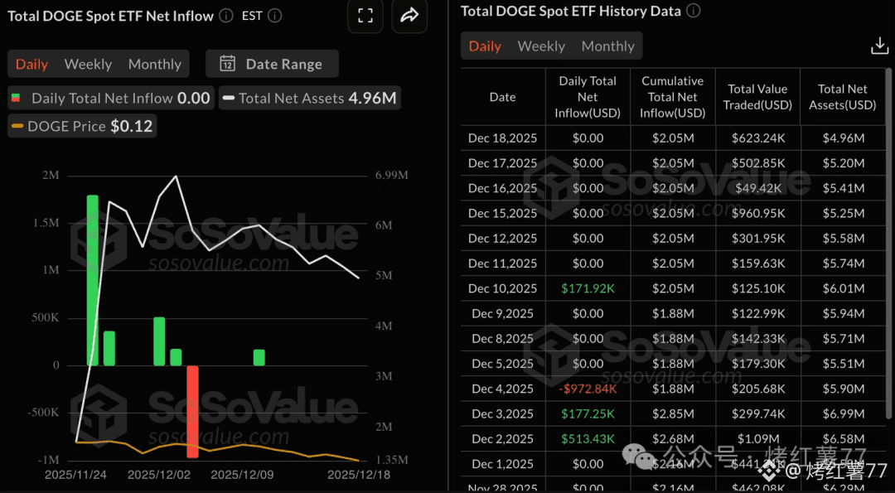Click the Dec 10,2025 date cell
The width and height of the screenshot is (895, 493).
[503, 288]
